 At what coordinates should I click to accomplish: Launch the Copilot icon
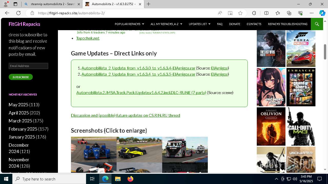pyautogui.click(x=322, y=13)
